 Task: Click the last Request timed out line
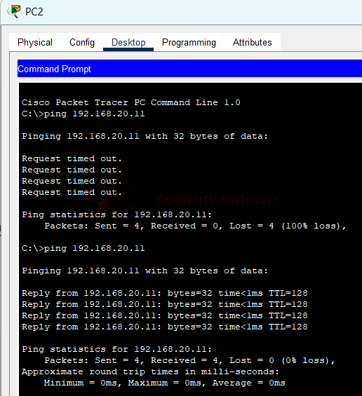click(x=72, y=192)
